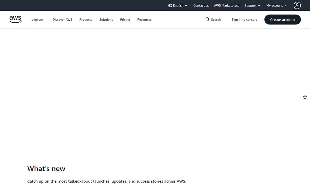310x194 pixels.
Task: Expand the Support dropdown
Action: coord(252,6)
